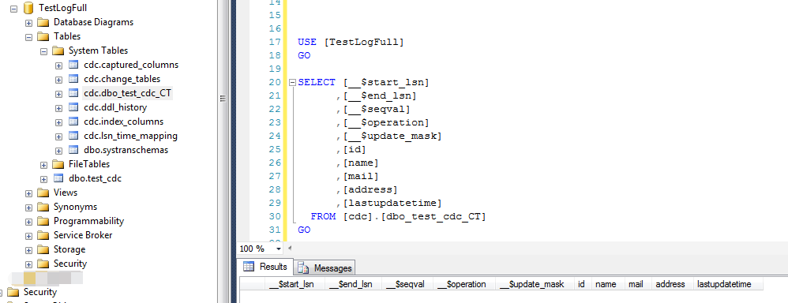
Task: Click the cdc.lsn_time_mapping table icon
Action: tap(73, 136)
